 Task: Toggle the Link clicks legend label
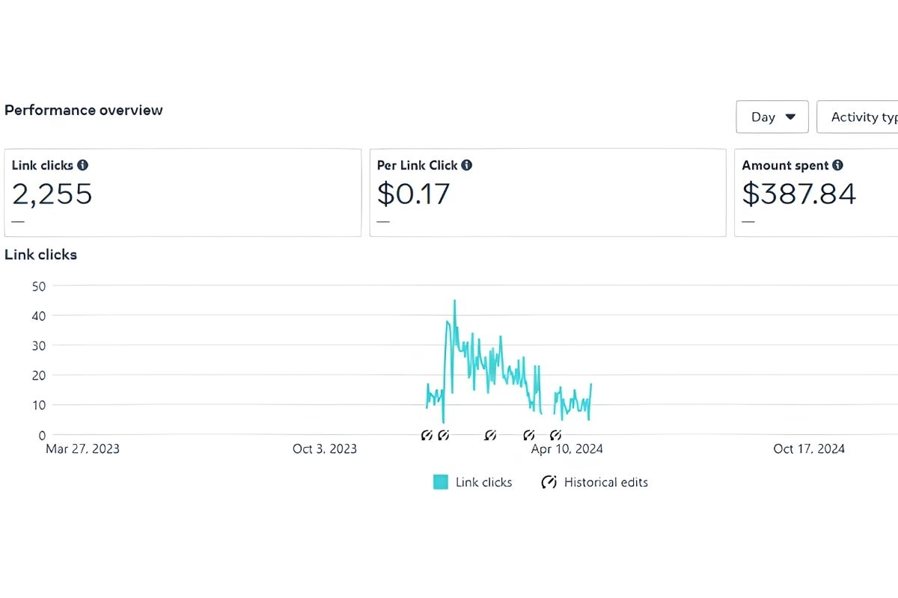(x=483, y=482)
